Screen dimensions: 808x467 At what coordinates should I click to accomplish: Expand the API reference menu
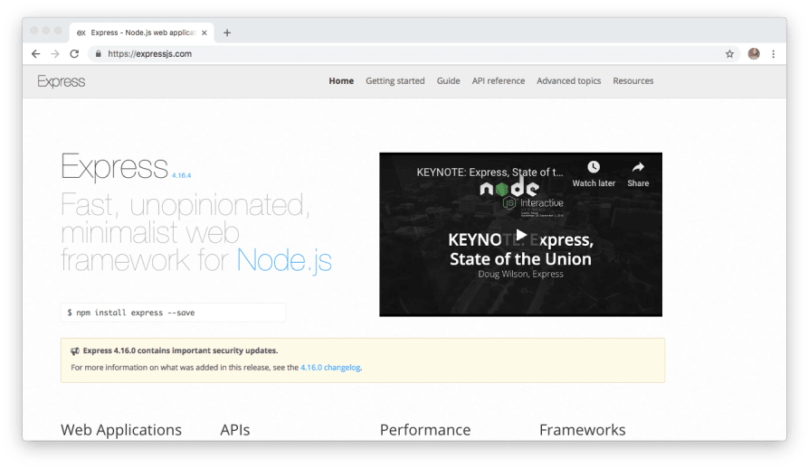pos(498,81)
